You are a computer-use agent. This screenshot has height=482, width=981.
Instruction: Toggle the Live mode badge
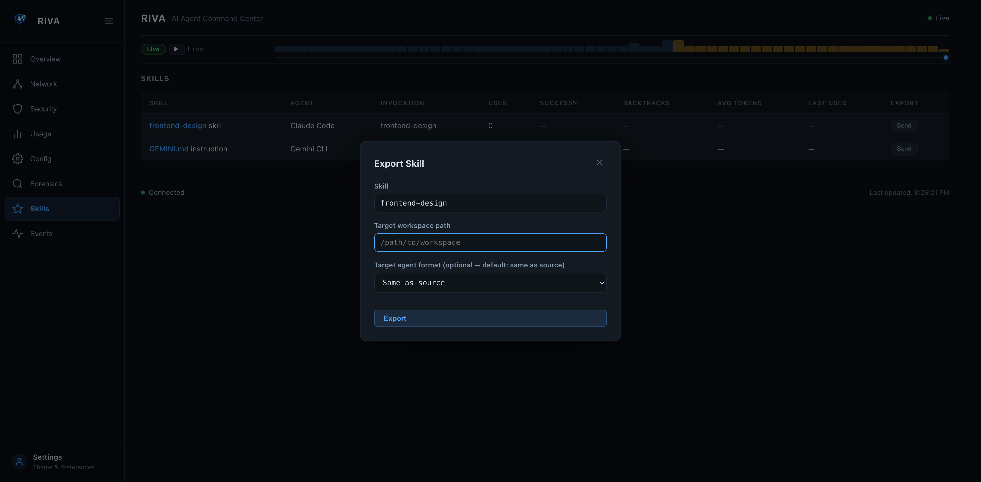click(x=153, y=49)
